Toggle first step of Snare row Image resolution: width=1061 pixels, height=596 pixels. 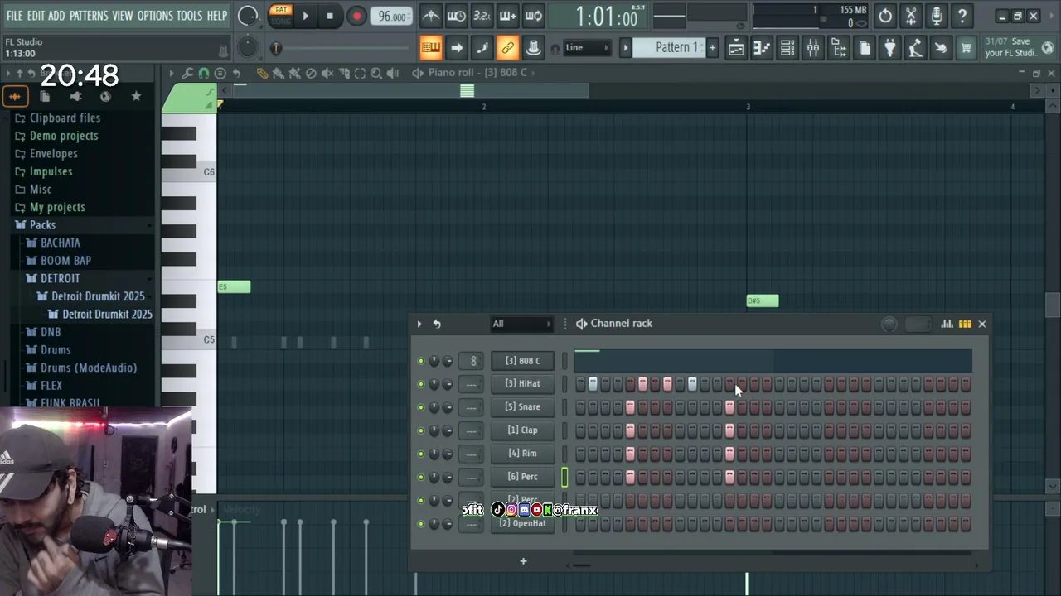pyautogui.click(x=580, y=407)
